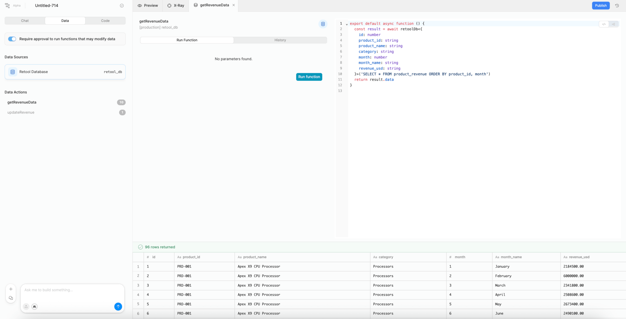This screenshot has width=626, height=319.
Task: Click the 'retool_db' resource label
Action: point(113,72)
